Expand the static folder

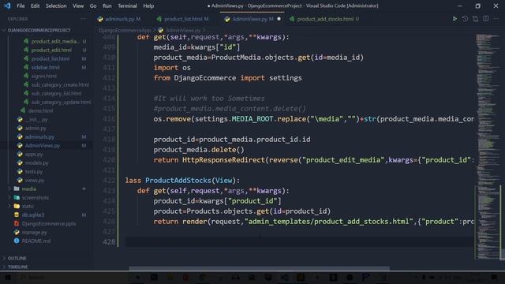(x=28, y=207)
